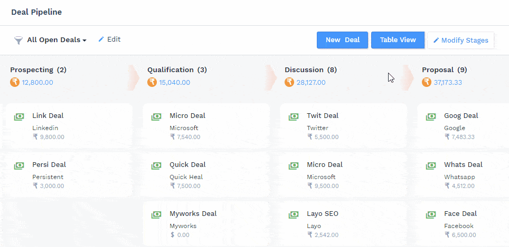Click the Qualification total amount 15,040.00
The image size is (509, 247).
pos(174,83)
